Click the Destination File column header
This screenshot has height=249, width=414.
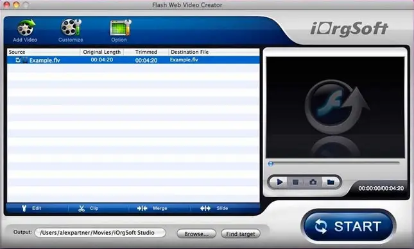(214, 52)
